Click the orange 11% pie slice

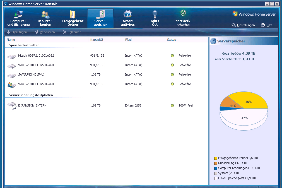pyautogui.click(x=231, y=104)
